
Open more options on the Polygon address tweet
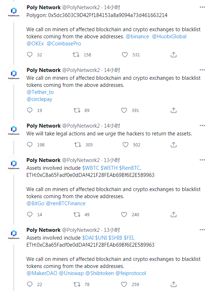click(x=202, y=7)
